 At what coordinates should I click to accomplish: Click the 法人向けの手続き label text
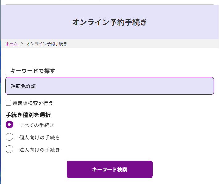[39, 150]
